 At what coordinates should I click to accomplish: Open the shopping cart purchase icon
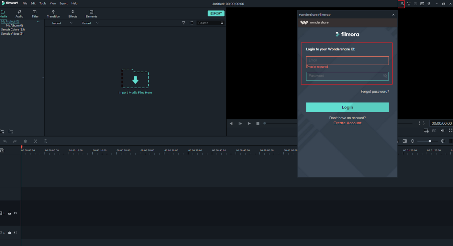(409, 4)
